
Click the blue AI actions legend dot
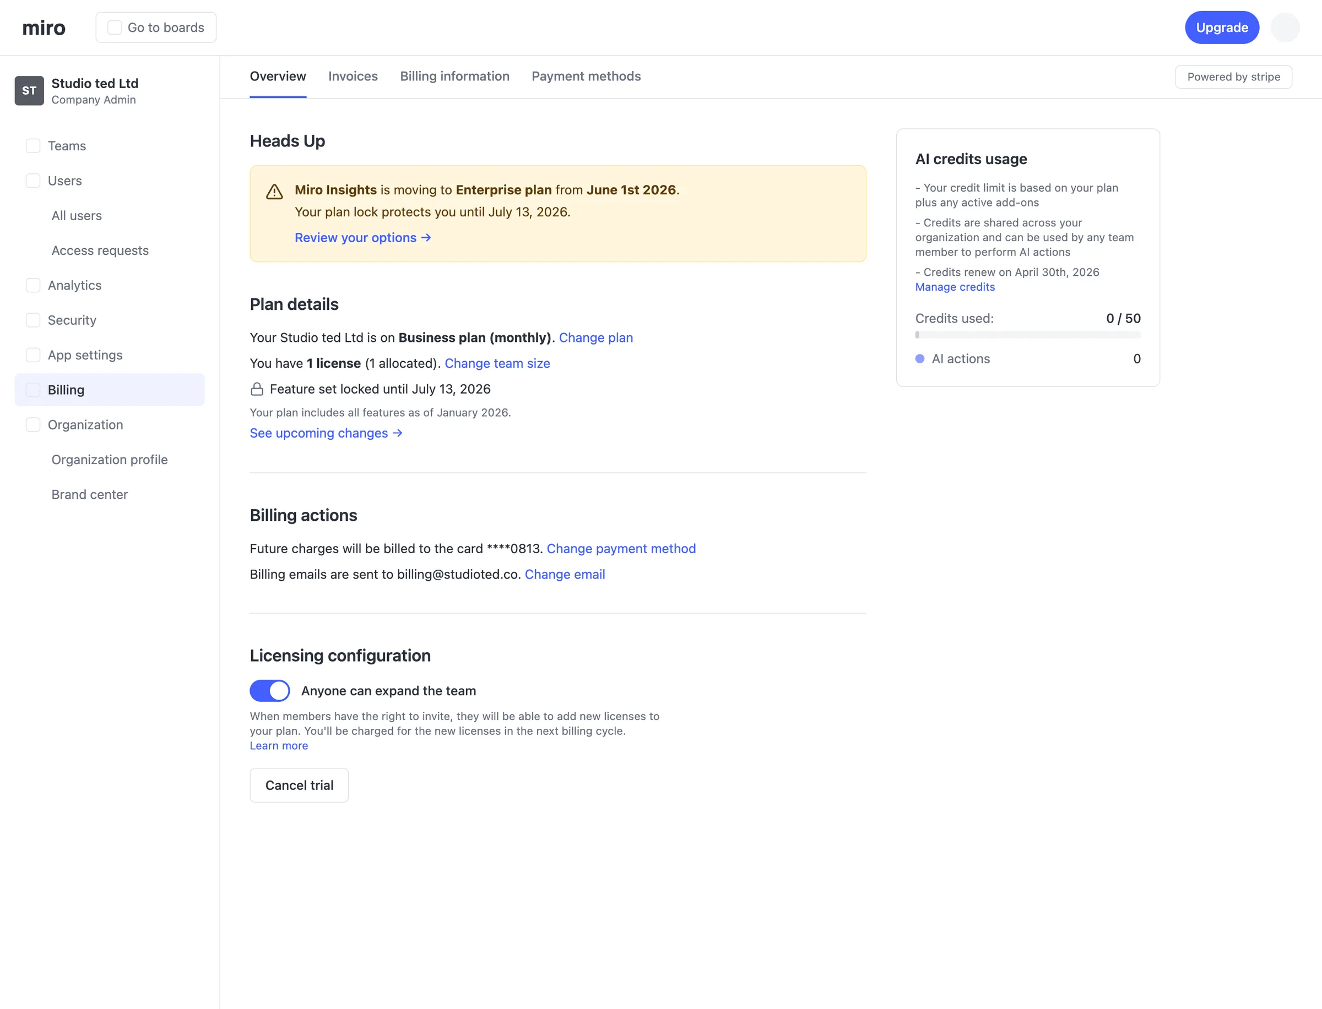[x=919, y=359]
